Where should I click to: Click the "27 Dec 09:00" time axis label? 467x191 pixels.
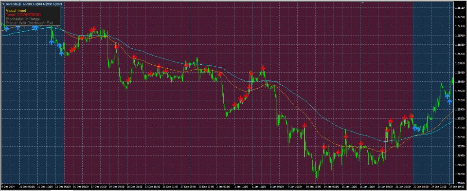(188, 187)
